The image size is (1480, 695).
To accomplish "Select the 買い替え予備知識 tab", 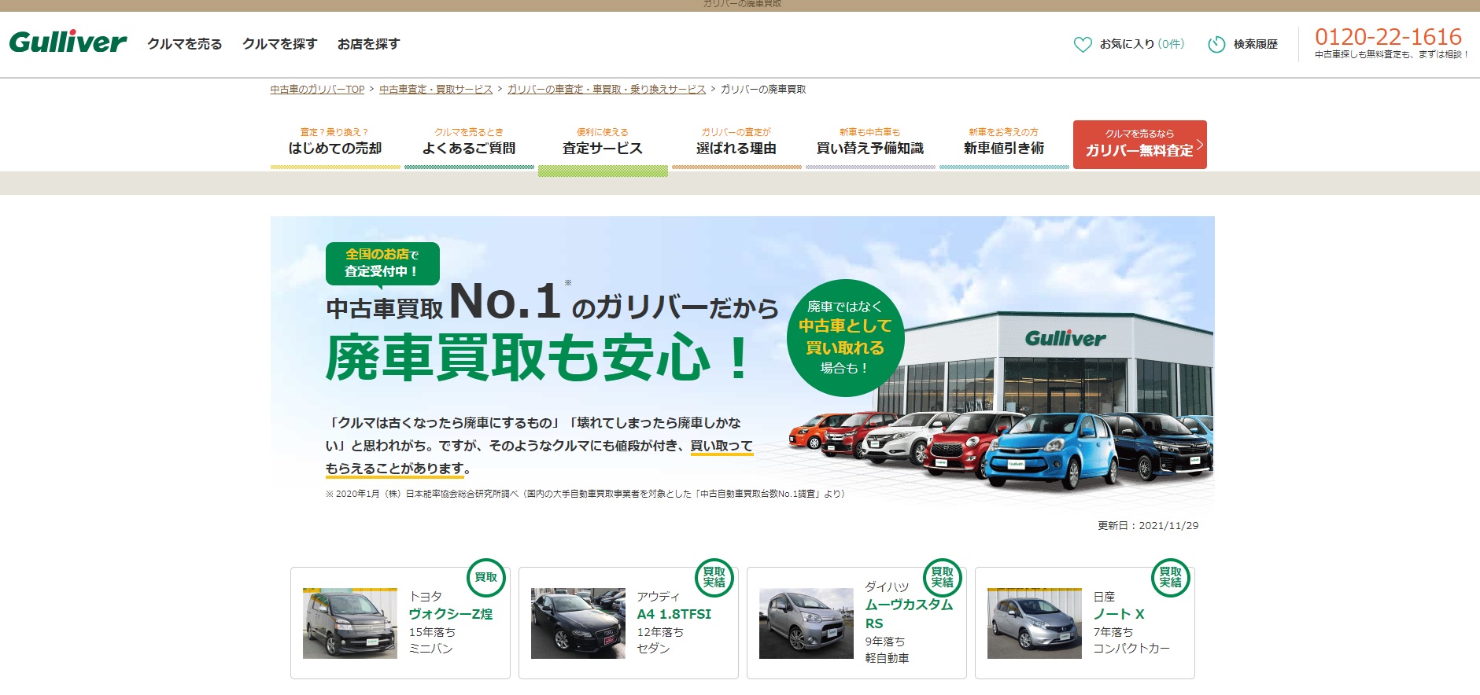I will click(870, 143).
